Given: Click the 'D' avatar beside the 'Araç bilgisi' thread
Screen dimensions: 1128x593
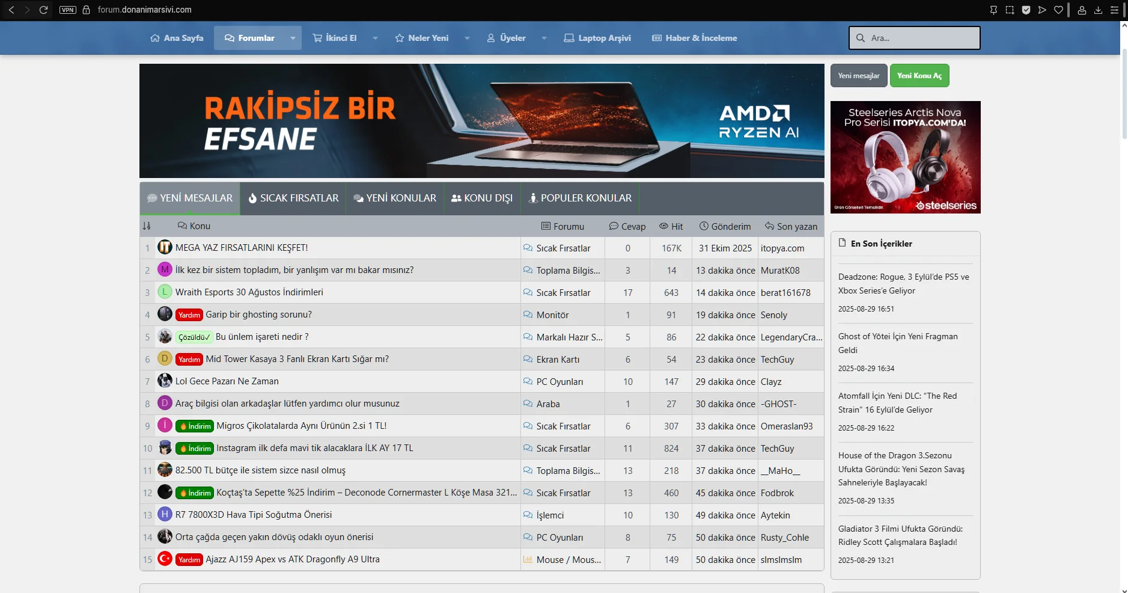Looking at the screenshot, I should click(x=165, y=403).
